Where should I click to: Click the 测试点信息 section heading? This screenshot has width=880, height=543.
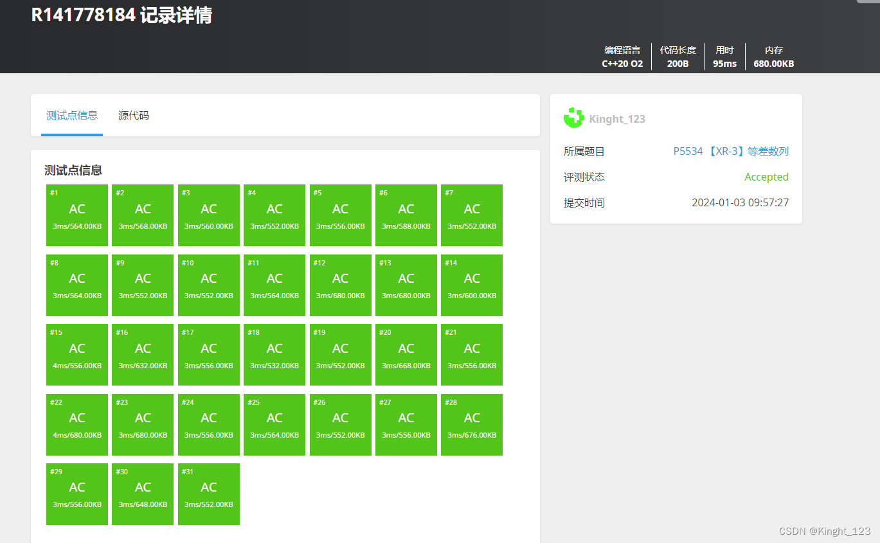pyautogui.click(x=73, y=170)
